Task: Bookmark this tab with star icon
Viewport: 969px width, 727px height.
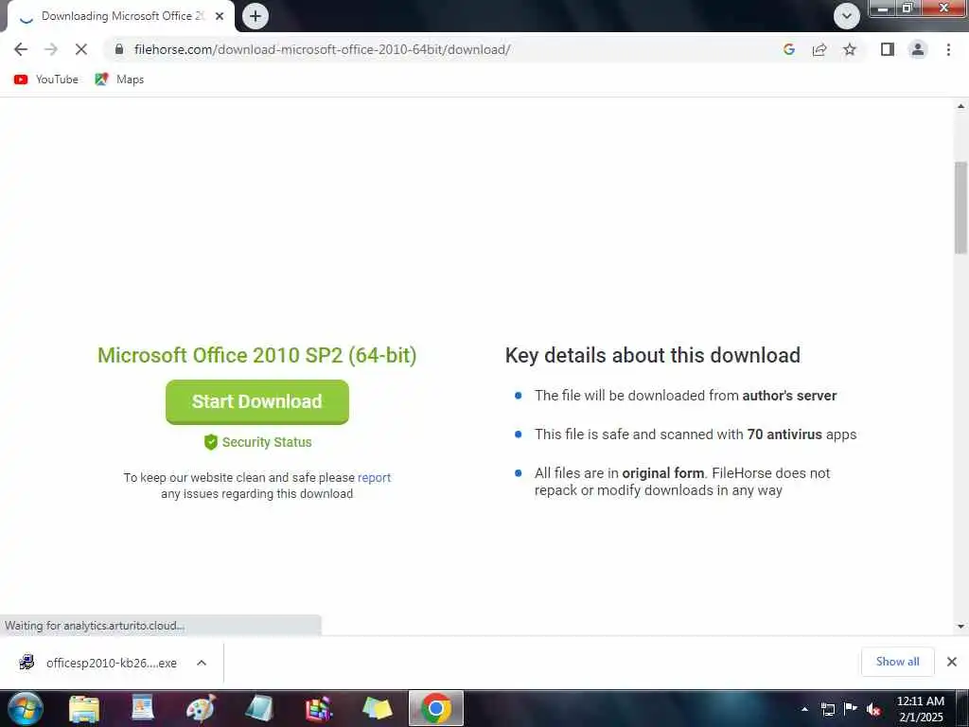Action: [850, 49]
